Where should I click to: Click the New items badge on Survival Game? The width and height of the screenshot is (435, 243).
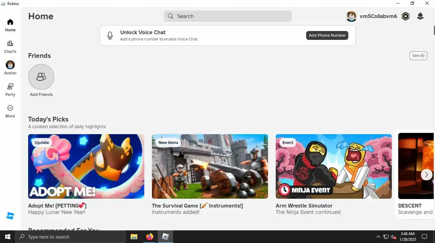coord(168,143)
